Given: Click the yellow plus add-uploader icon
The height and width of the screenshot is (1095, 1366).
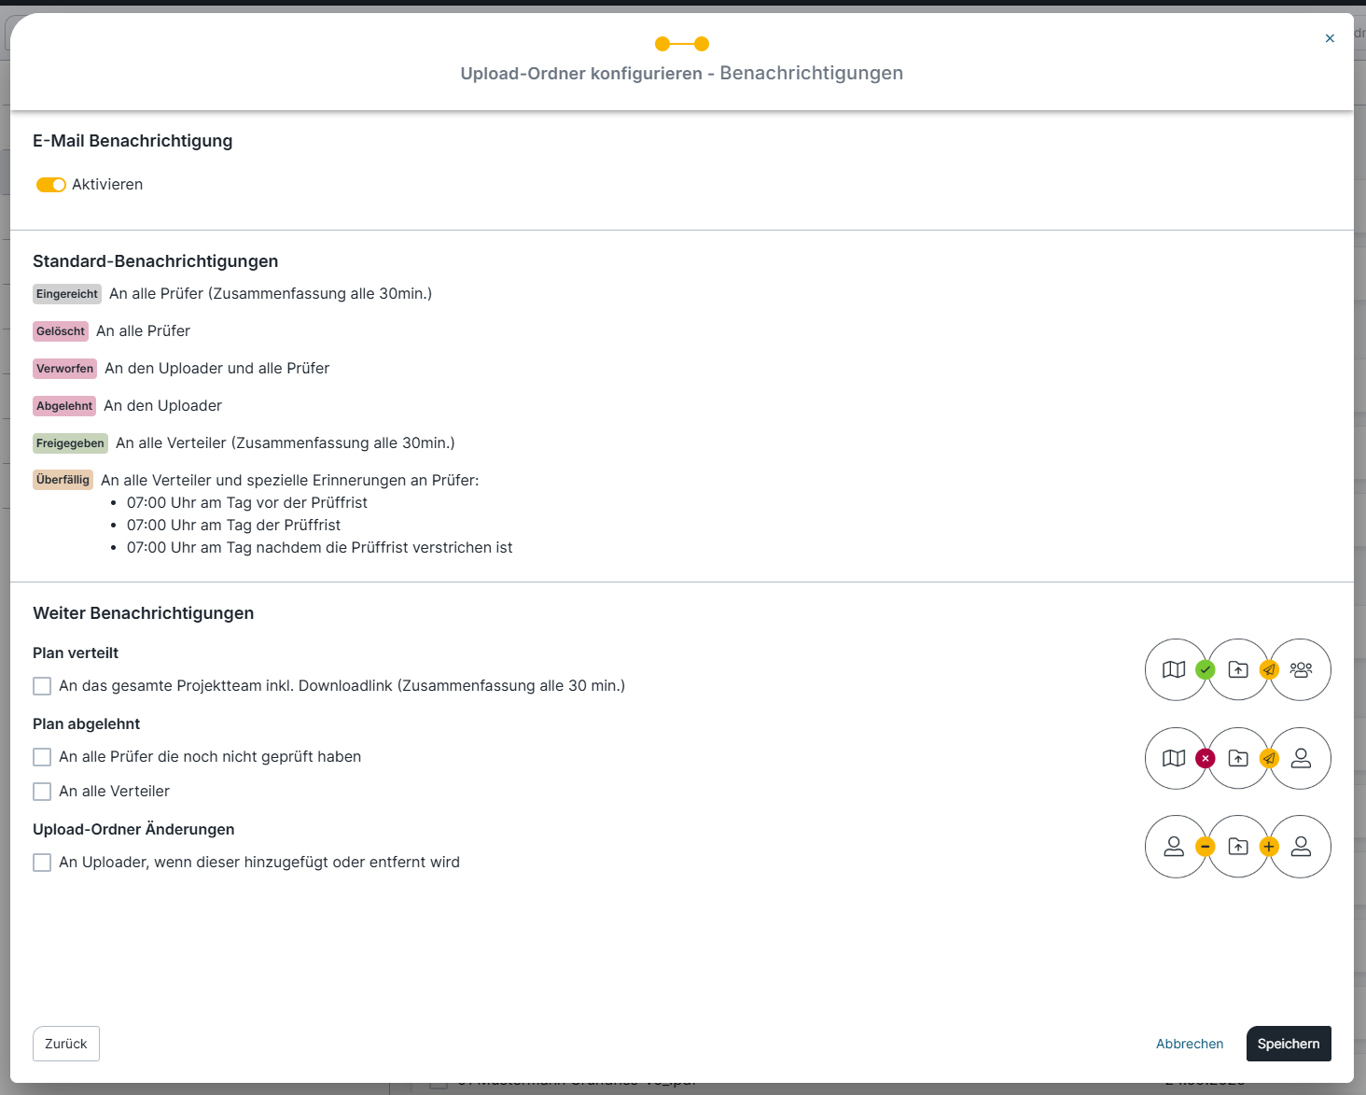Looking at the screenshot, I should pos(1269,847).
